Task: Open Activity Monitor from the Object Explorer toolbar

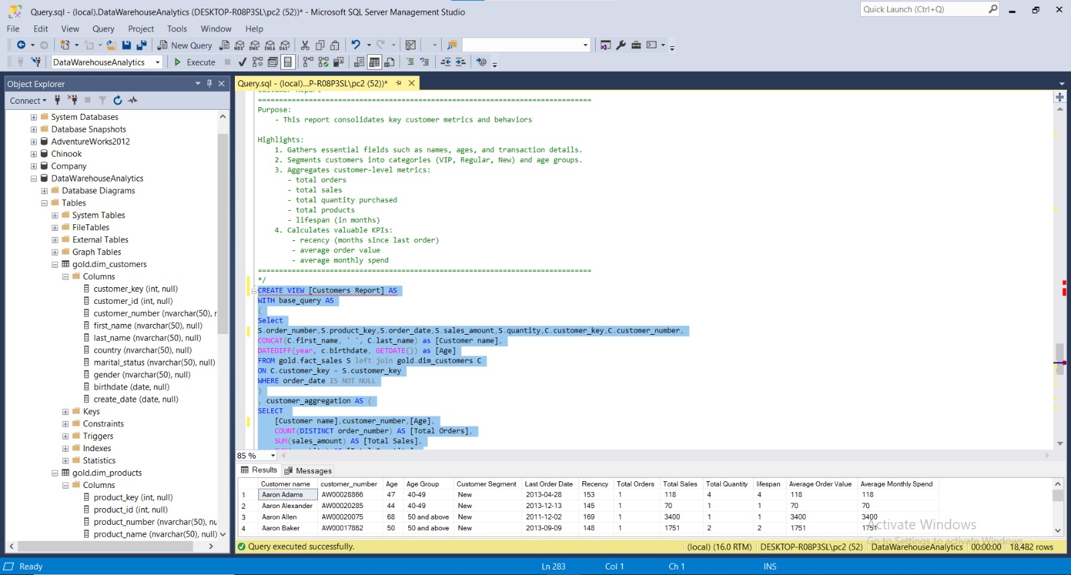Action: (x=133, y=100)
